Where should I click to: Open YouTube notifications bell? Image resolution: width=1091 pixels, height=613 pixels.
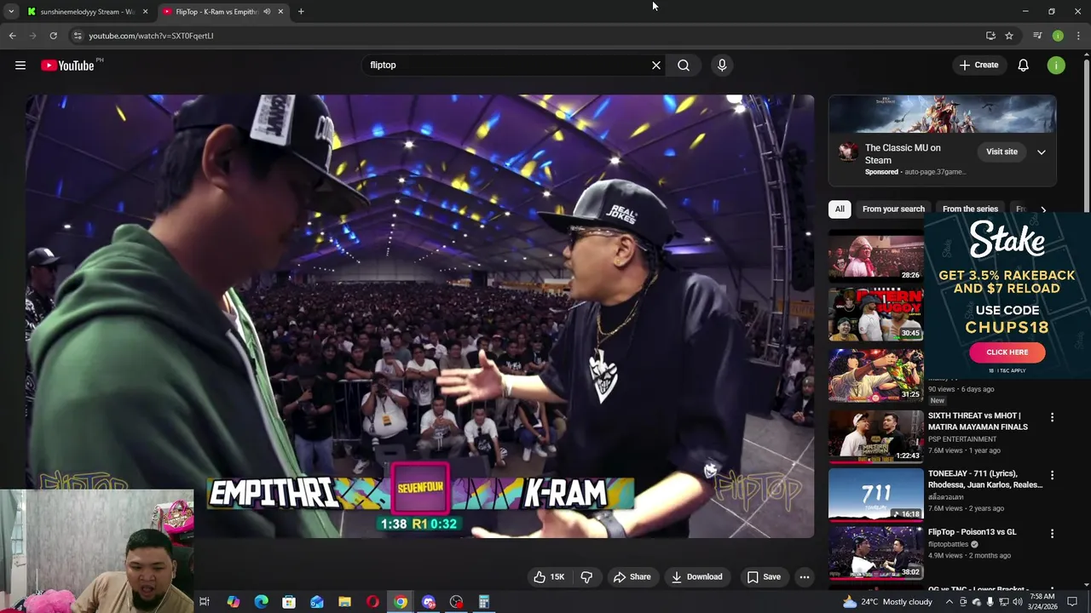pos(1024,66)
